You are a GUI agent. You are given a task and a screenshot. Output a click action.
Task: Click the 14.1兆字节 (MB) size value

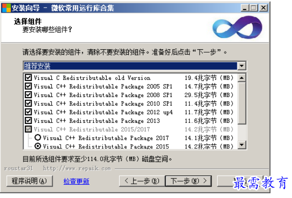[x=209, y=138]
